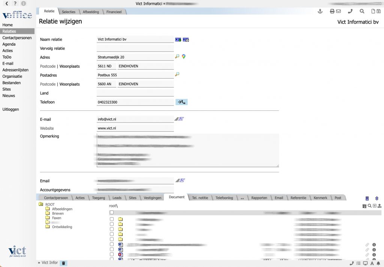
Task: Open help via the question mark icon
Action: click(x=15, y=3)
